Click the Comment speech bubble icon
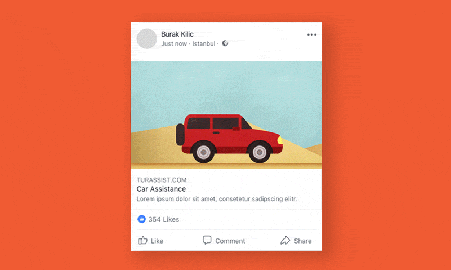Screen dimensions: 451x270 [207, 240]
